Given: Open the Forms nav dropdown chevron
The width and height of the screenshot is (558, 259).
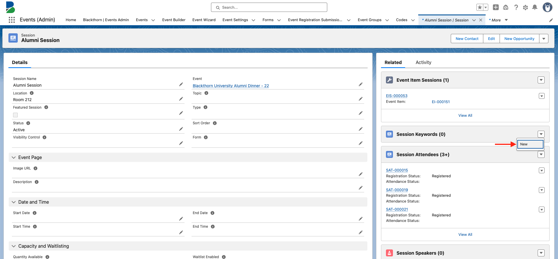Looking at the screenshot, I should coord(279,20).
